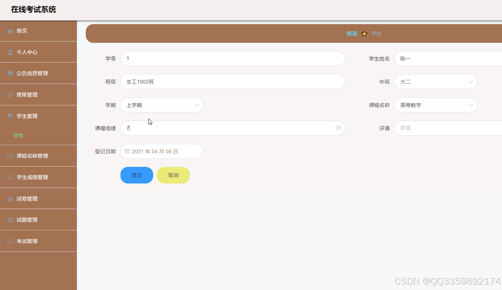The height and width of the screenshot is (290, 502).
Task: Expand the 考试管理 chevron
Action: pos(68,241)
